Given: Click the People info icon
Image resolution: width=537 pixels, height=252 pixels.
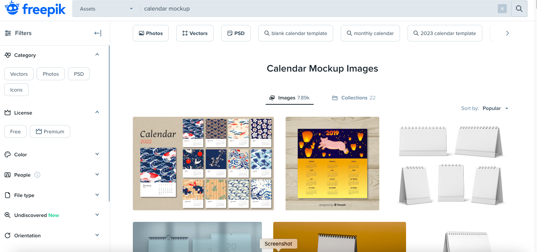Looking at the screenshot, I should [37, 175].
